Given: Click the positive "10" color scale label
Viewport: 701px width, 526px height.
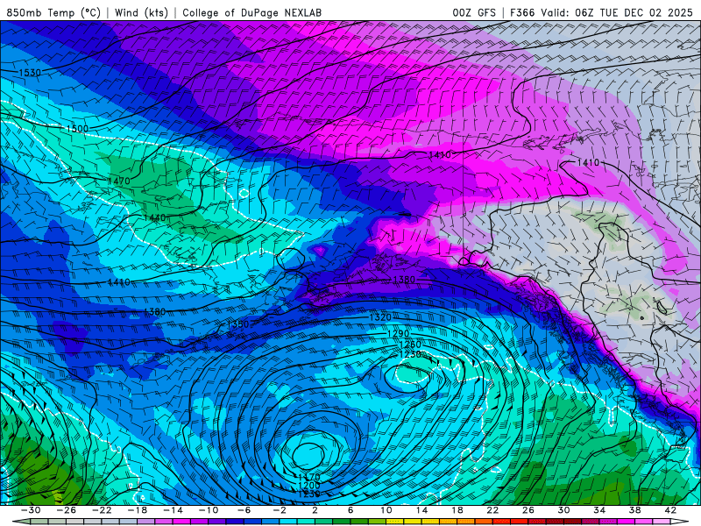Looking at the screenshot, I should tap(386, 510).
